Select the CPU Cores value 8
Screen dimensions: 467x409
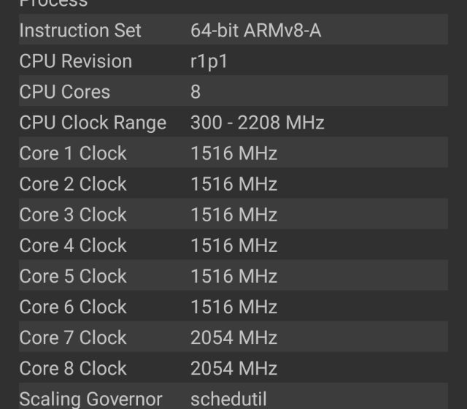(x=196, y=92)
